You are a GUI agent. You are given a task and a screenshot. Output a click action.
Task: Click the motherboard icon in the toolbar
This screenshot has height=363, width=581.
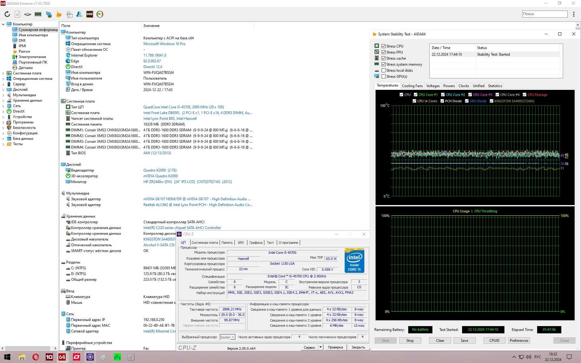pos(28,14)
